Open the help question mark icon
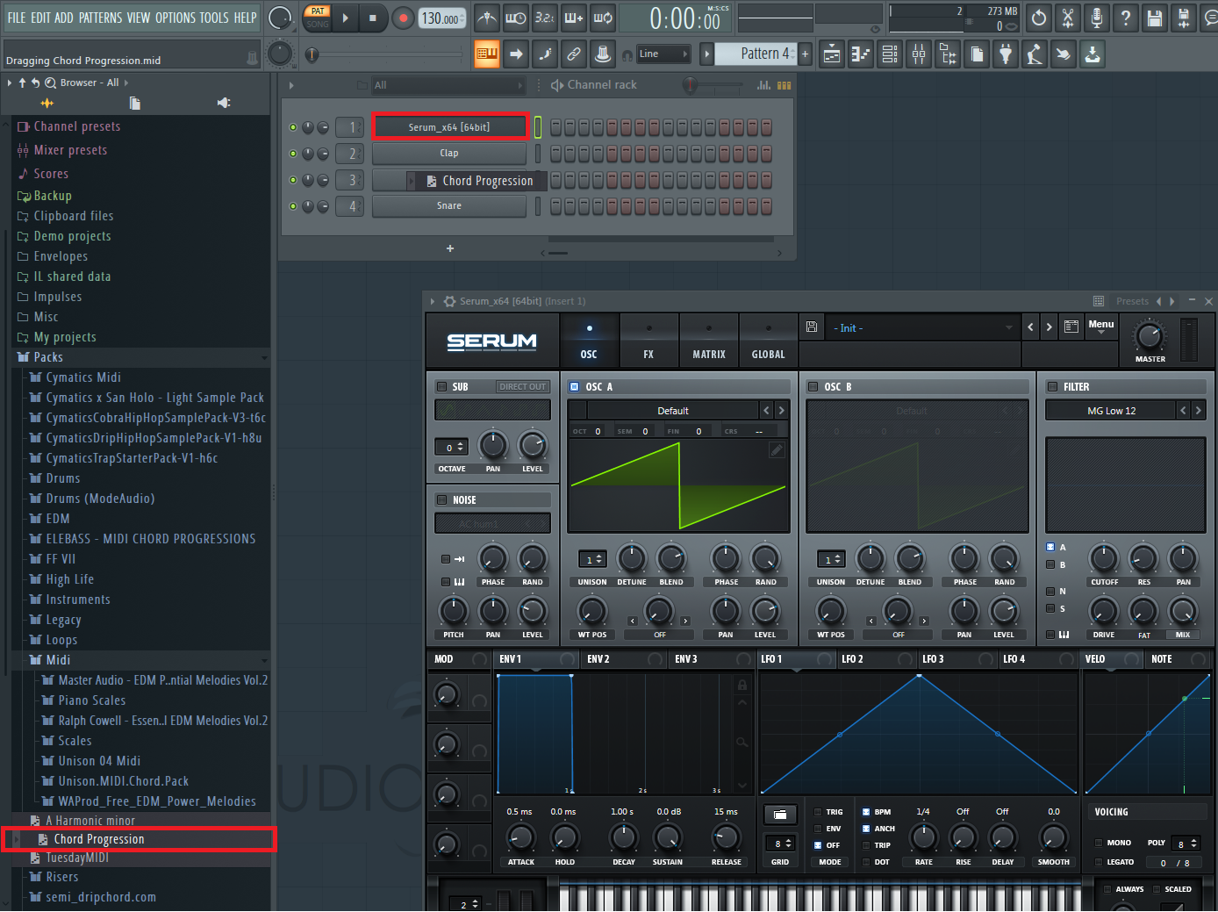1218x912 pixels. click(x=1126, y=18)
